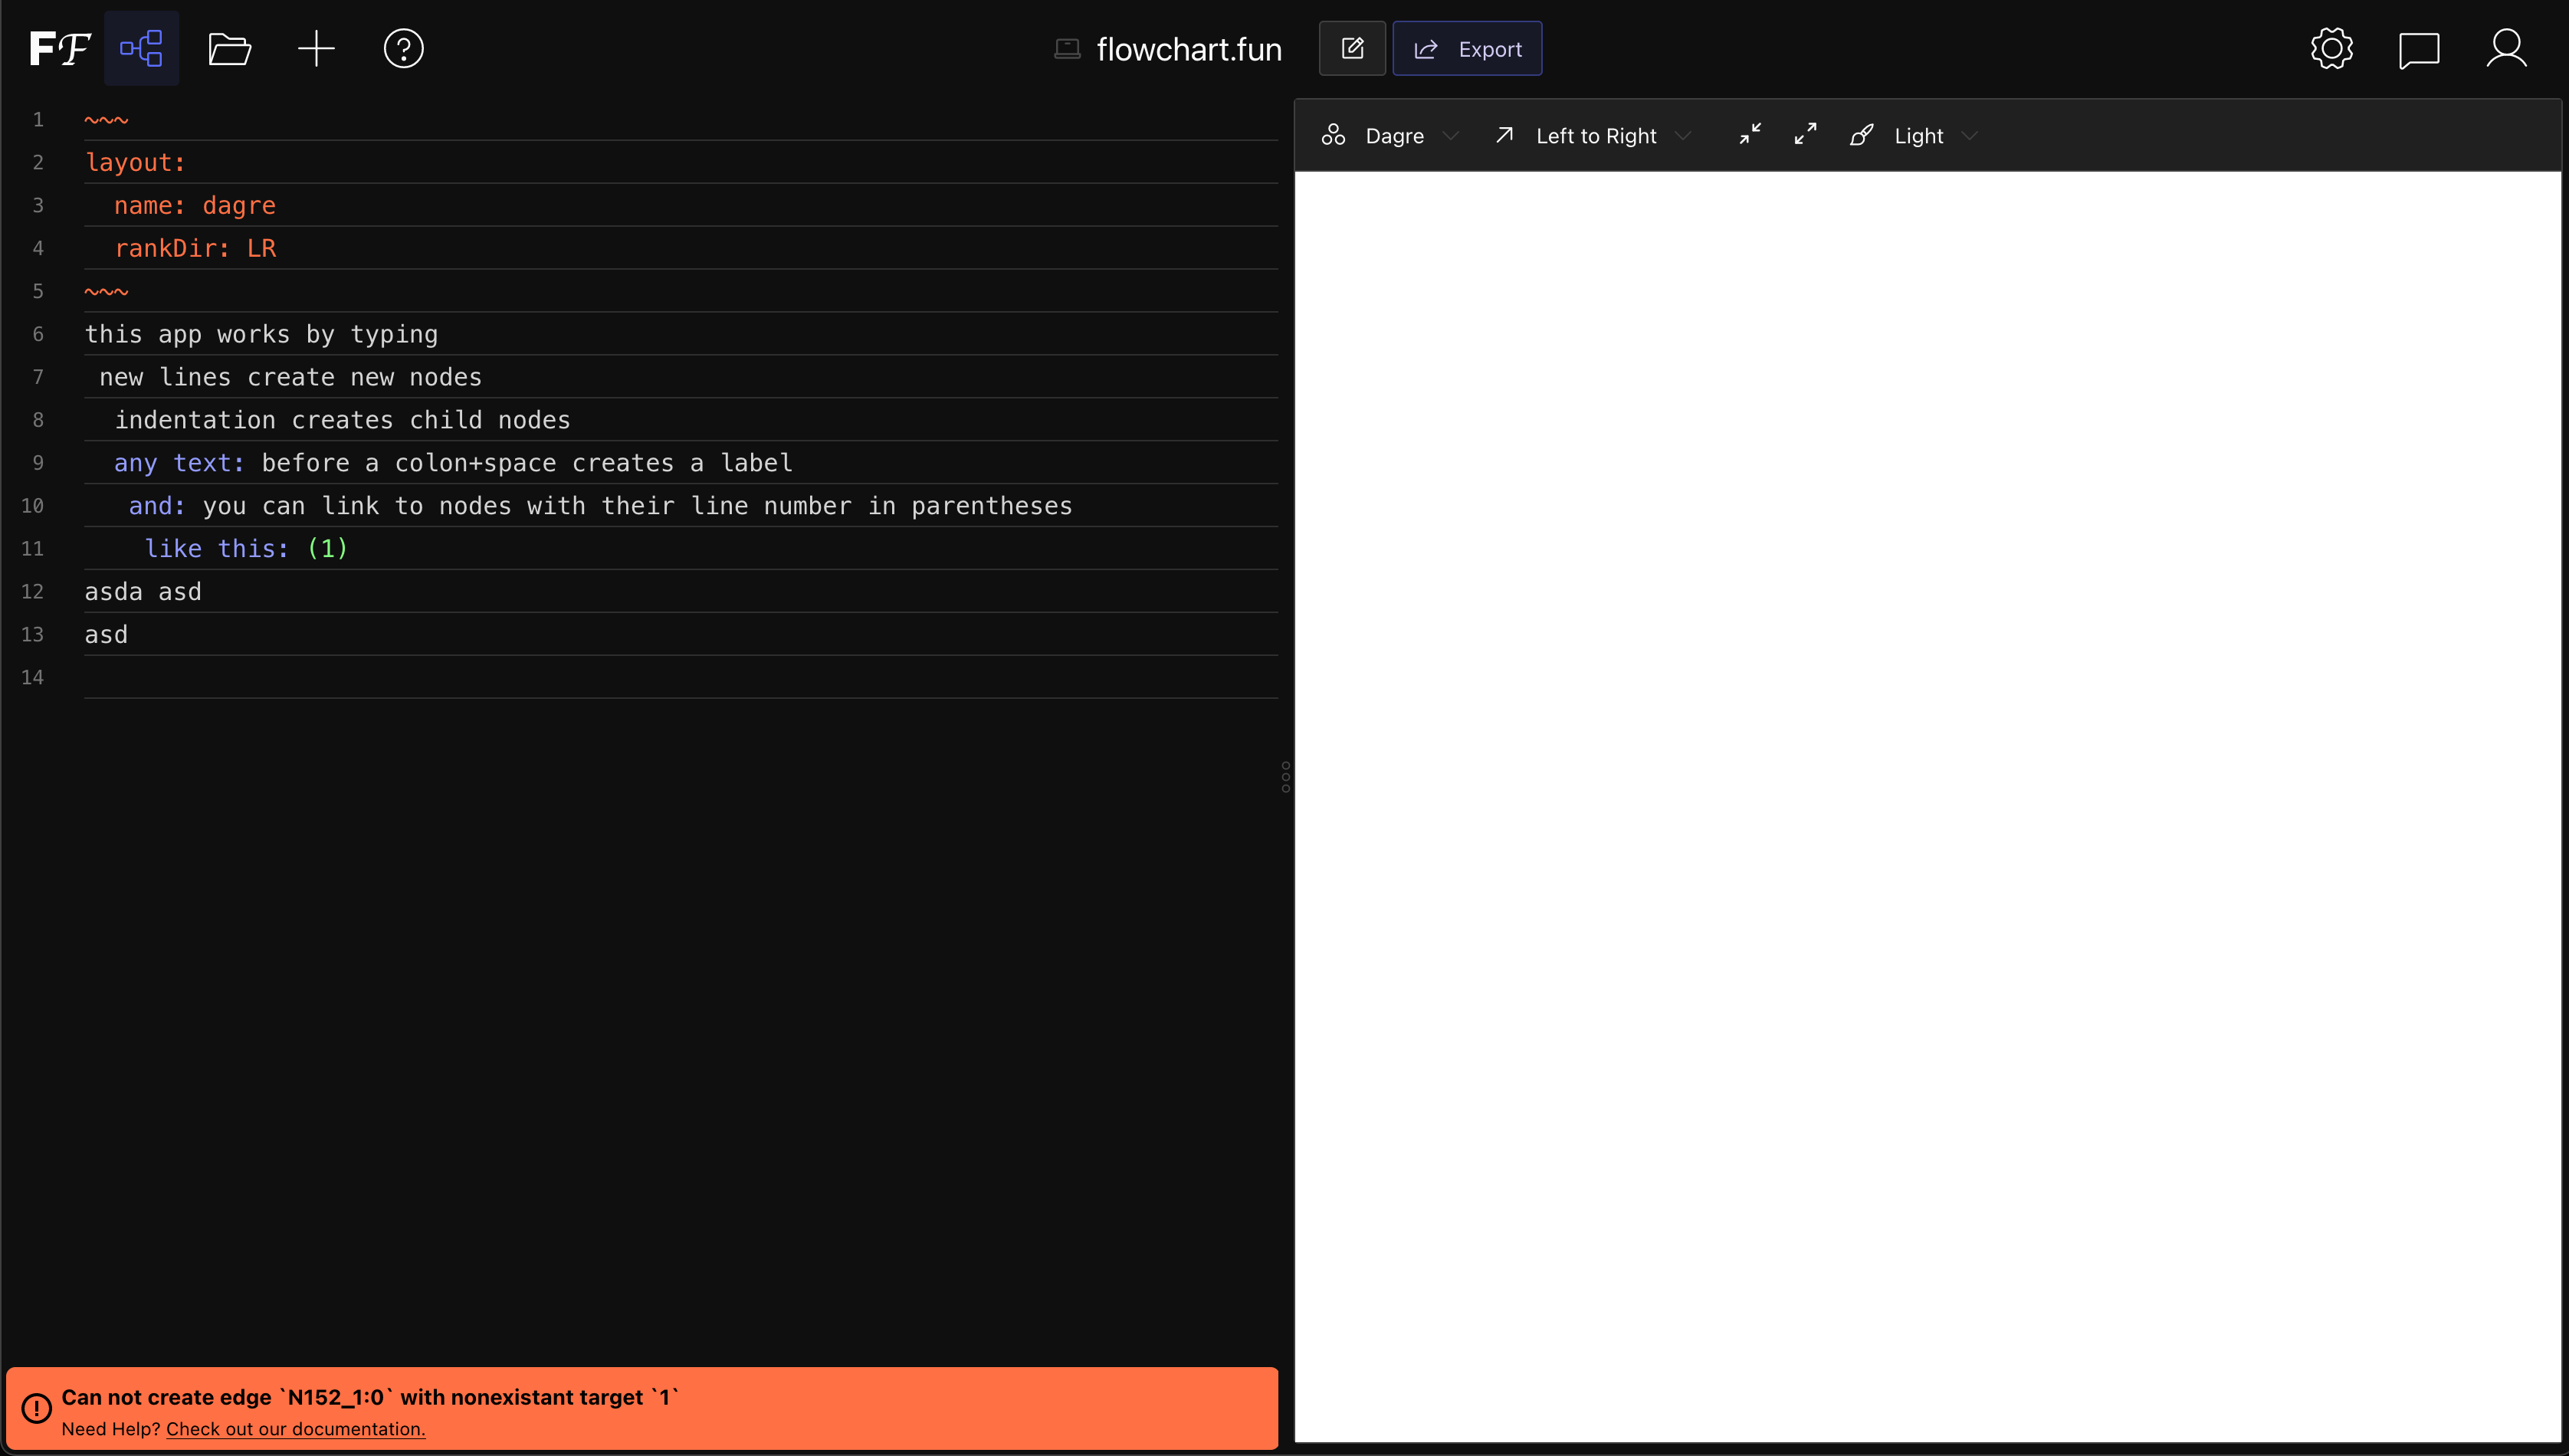Select the Flowchart Fun logo

tap(57, 48)
